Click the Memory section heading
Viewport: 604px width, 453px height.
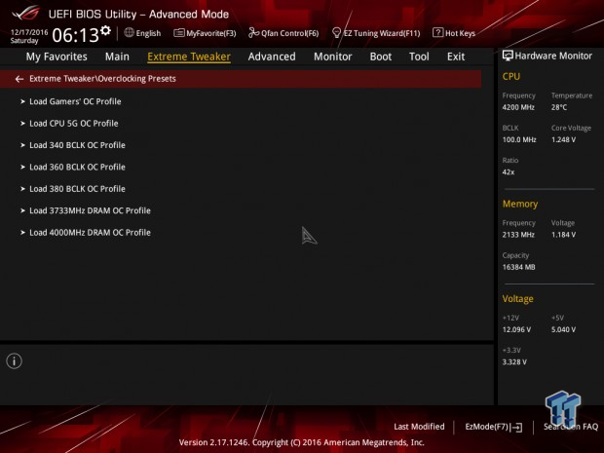click(x=520, y=204)
